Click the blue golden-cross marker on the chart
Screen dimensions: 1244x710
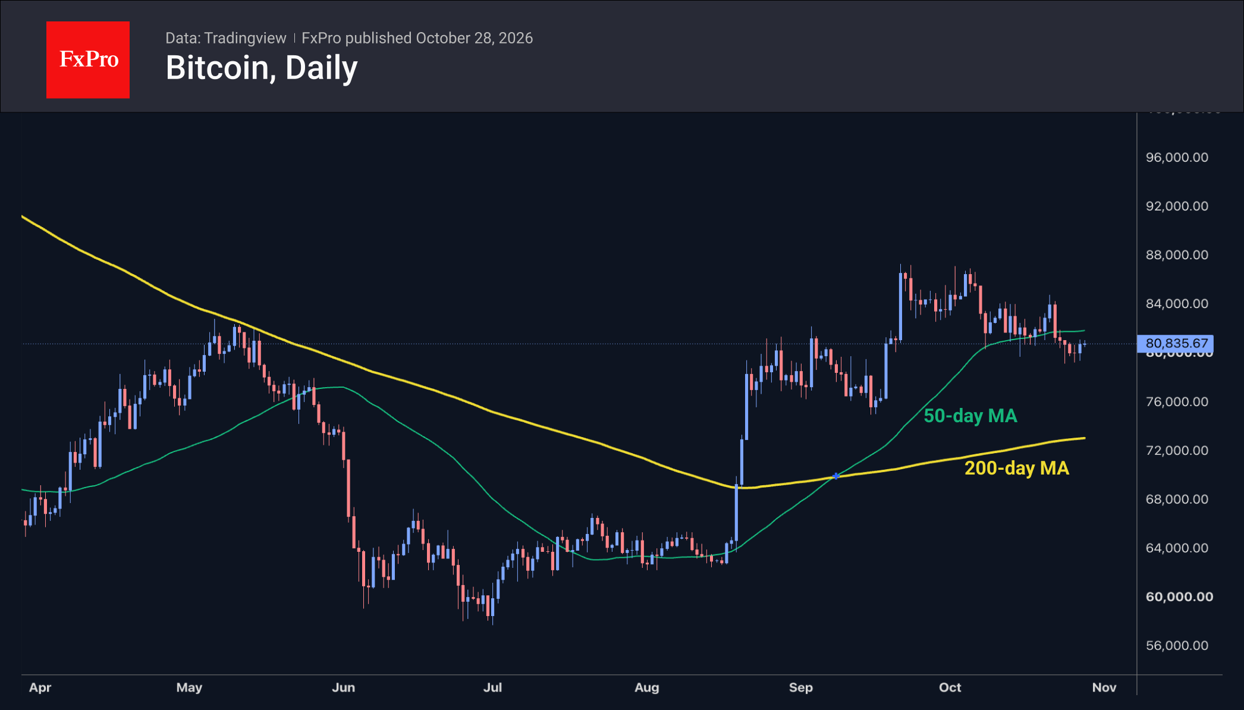click(x=836, y=476)
